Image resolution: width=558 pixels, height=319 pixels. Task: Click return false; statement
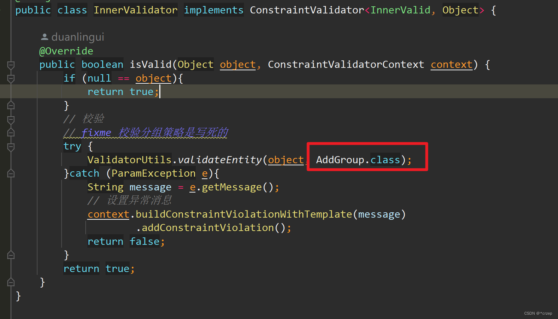tap(126, 242)
